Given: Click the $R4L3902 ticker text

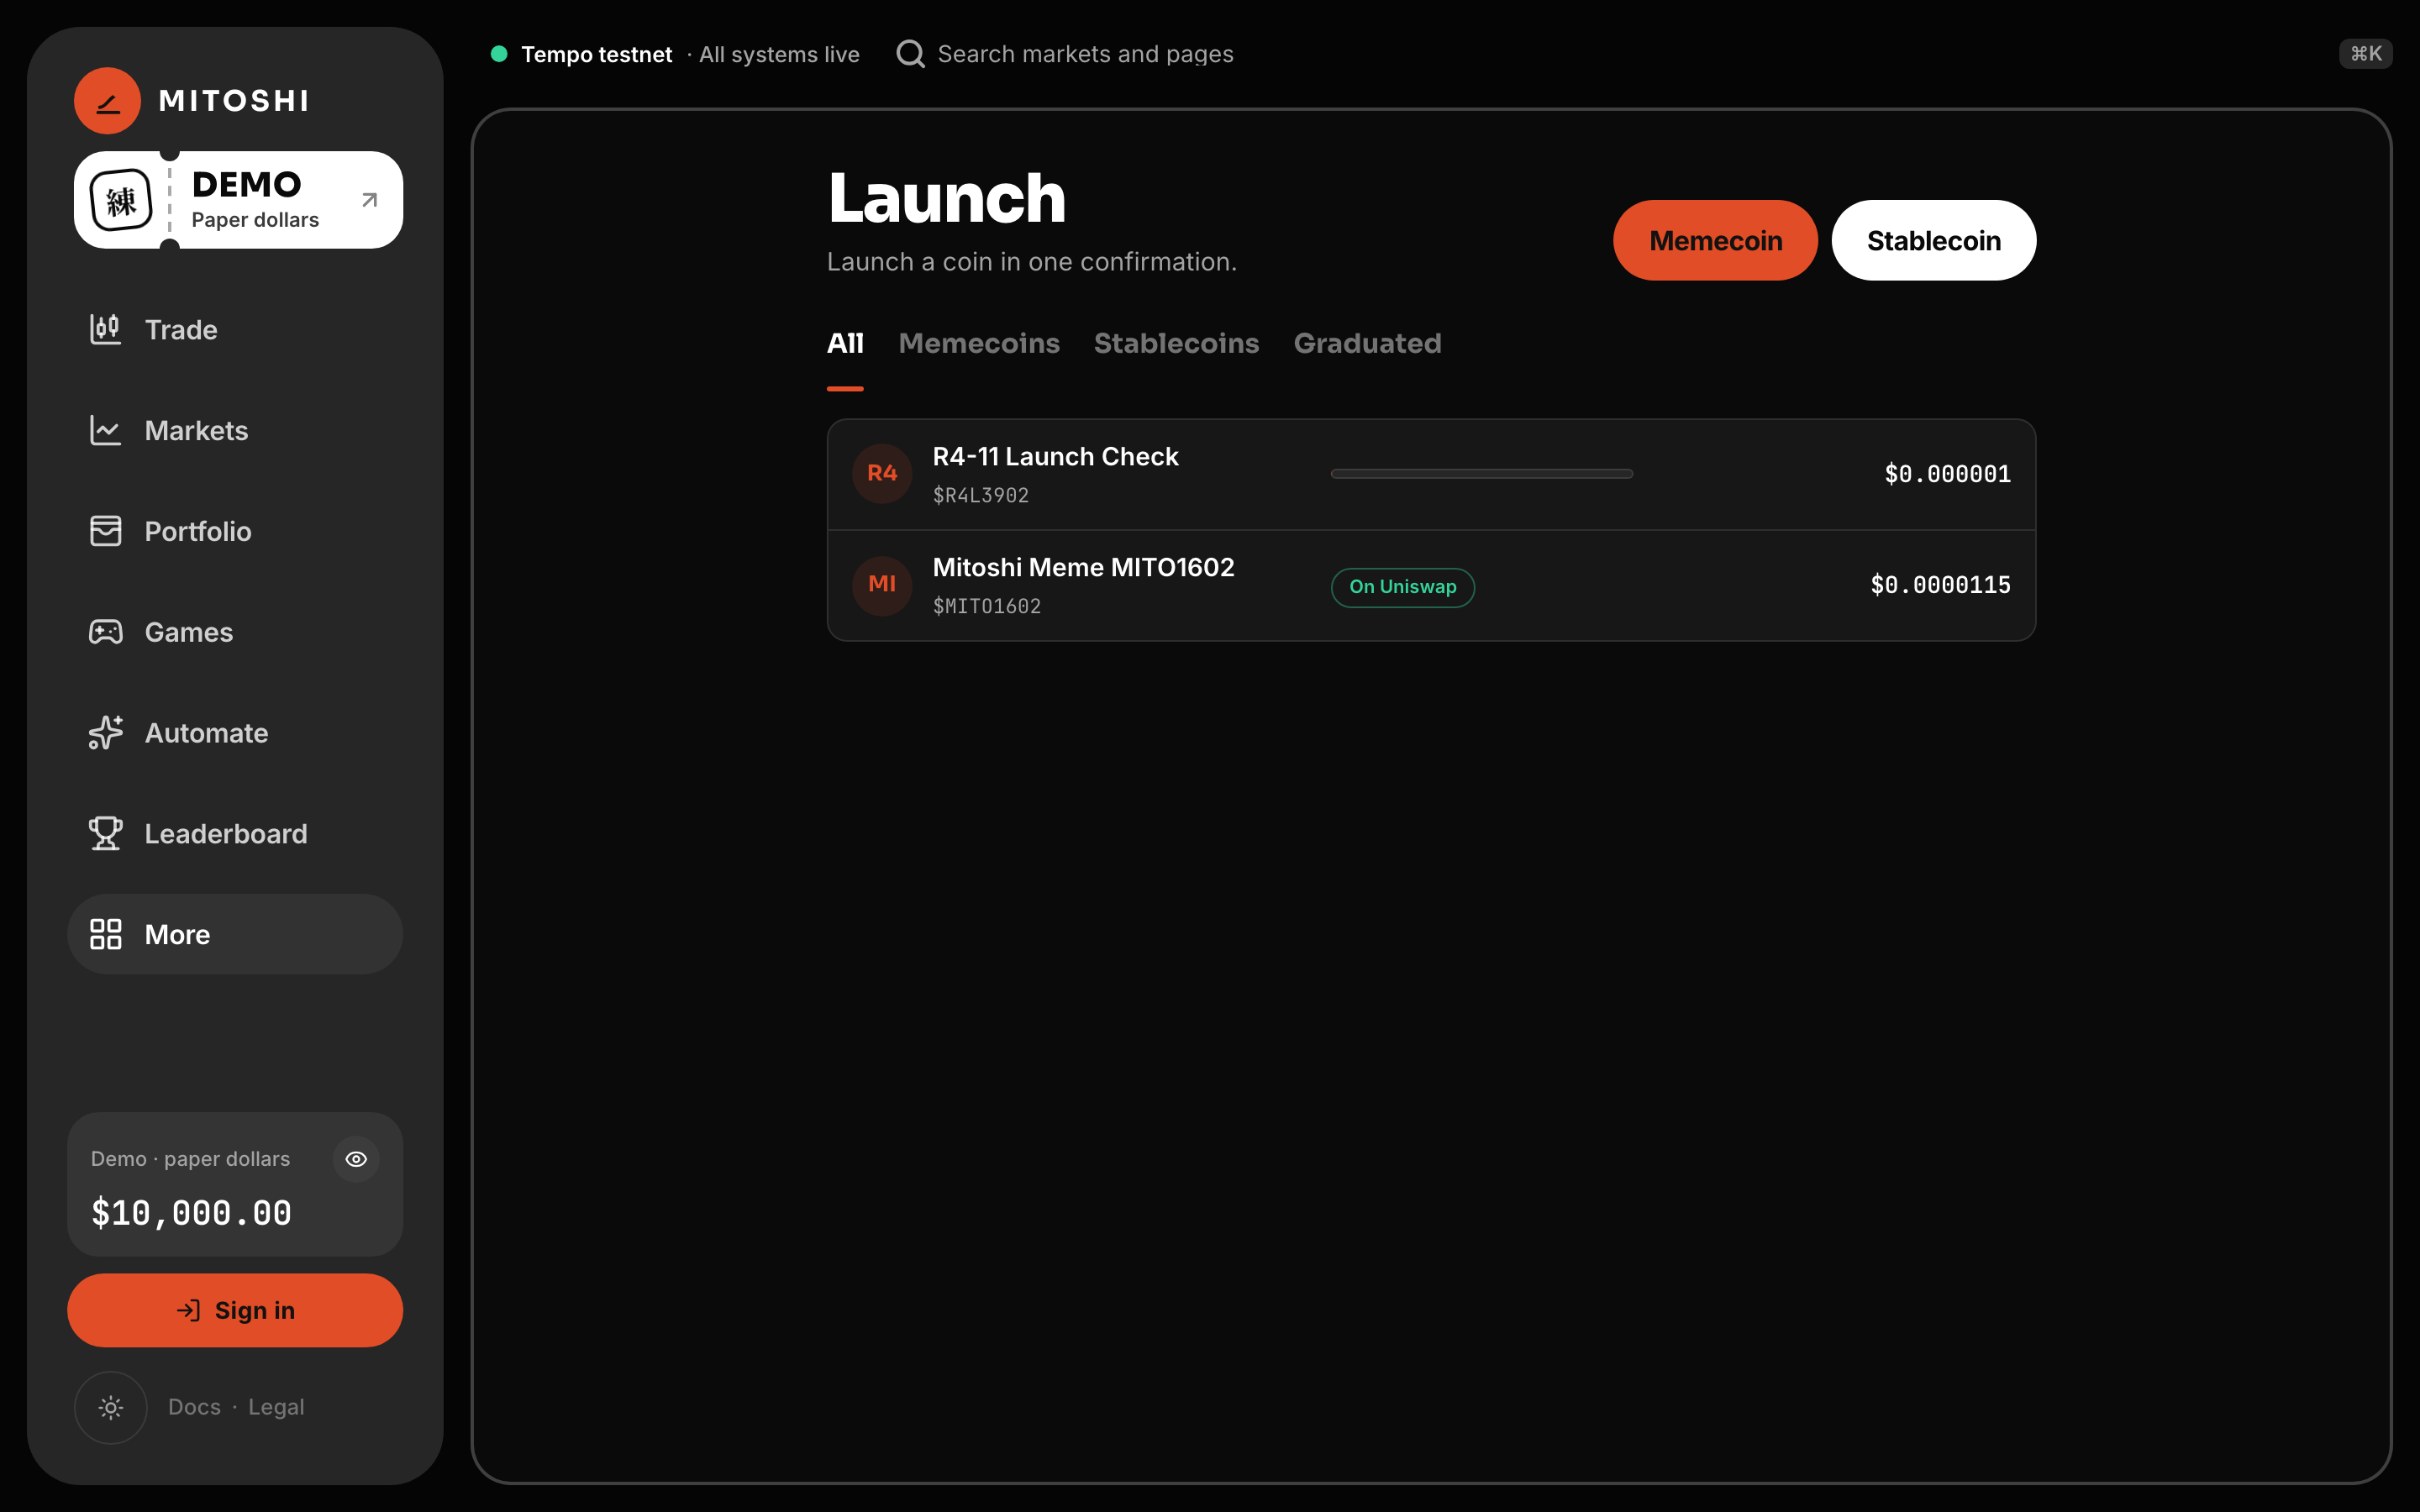Looking at the screenshot, I should point(980,496).
